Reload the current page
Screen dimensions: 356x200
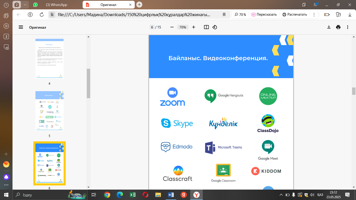[41, 15]
